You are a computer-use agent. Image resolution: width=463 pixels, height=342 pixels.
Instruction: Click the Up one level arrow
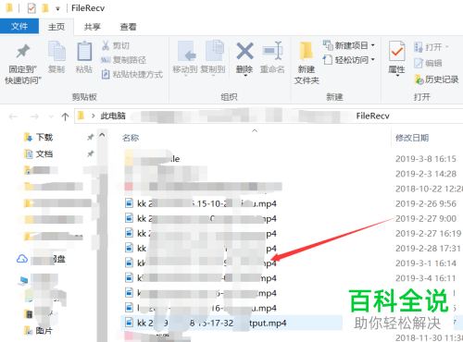pos(65,116)
